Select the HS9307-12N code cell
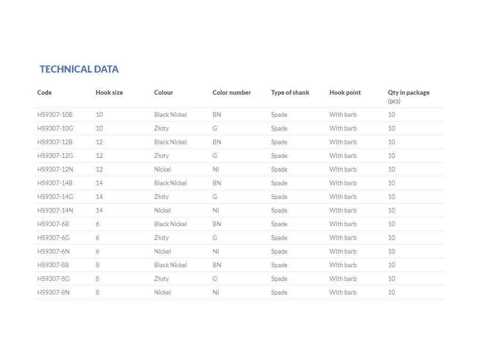Viewport: 483px width, 362px height. pyautogui.click(x=55, y=169)
